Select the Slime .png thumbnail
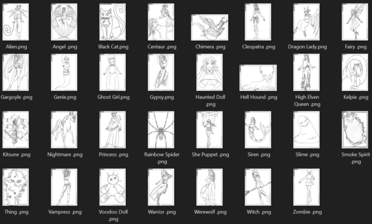 [x=306, y=130]
